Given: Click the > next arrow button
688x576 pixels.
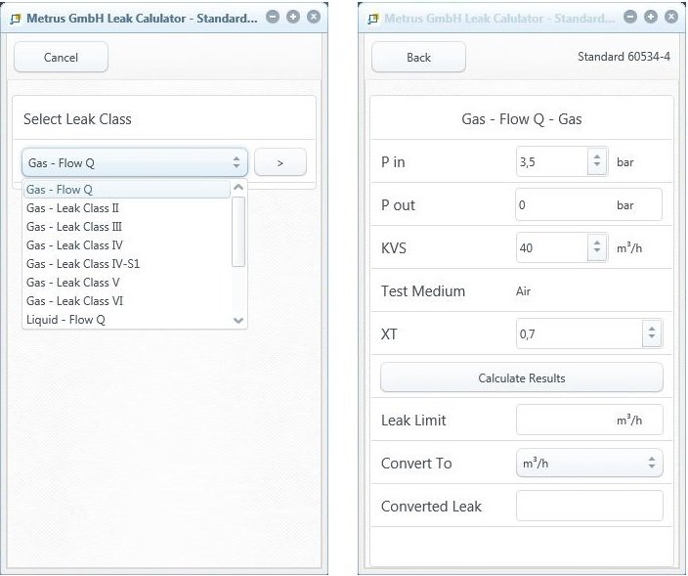Looking at the screenshot, I should (x=280, y=162).
